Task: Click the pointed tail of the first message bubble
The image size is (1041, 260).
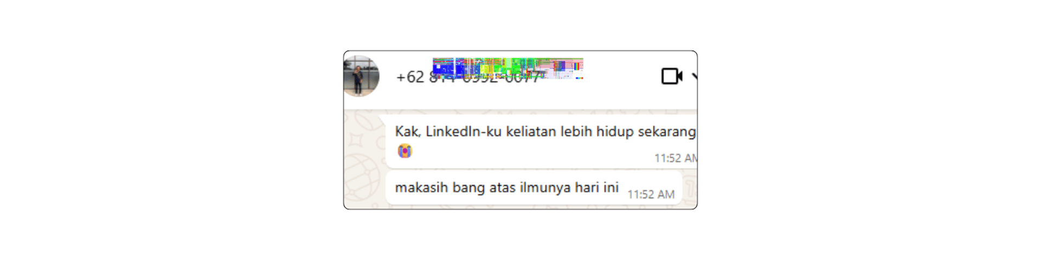Action: pos(382,119)
